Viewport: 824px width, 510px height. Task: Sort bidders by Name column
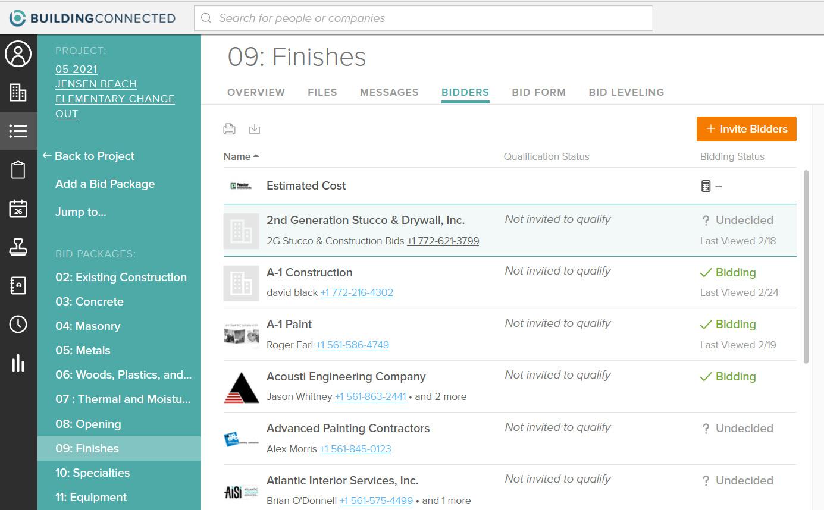(241, 156)
